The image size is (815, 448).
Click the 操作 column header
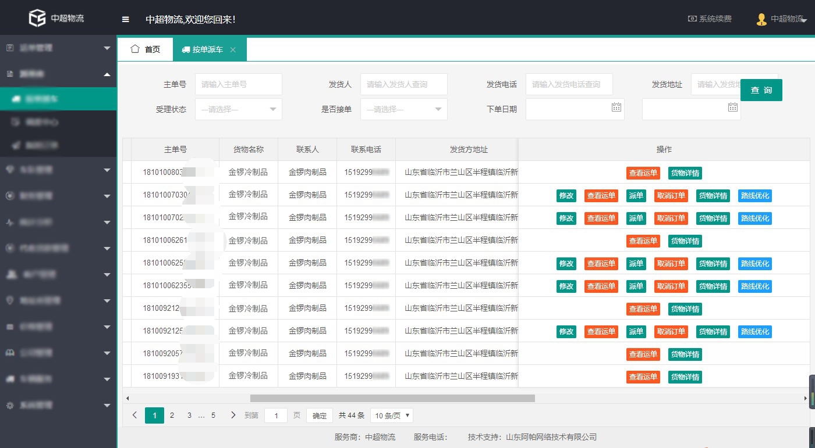[664, 150]
